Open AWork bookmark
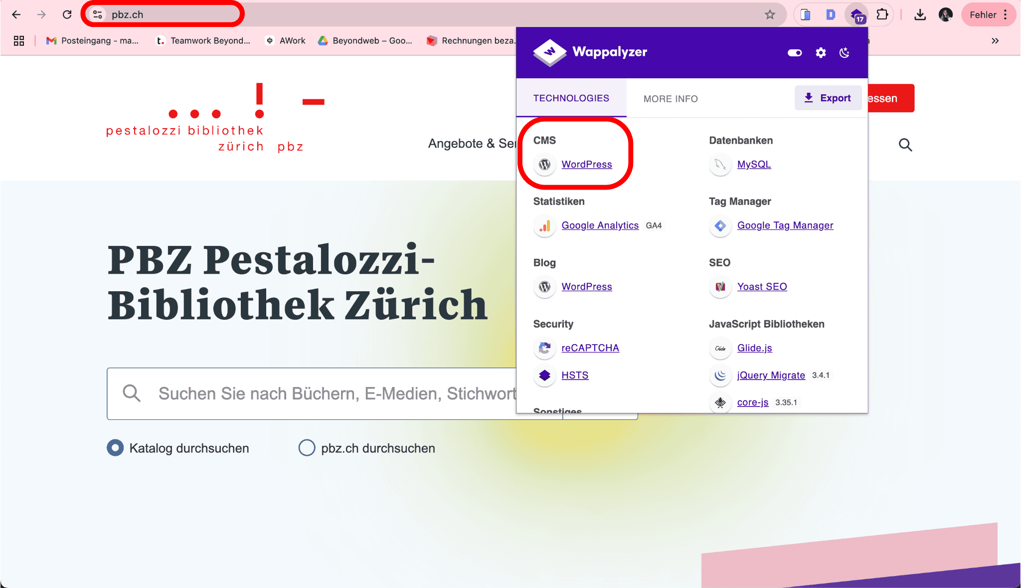 click(286, 40)
